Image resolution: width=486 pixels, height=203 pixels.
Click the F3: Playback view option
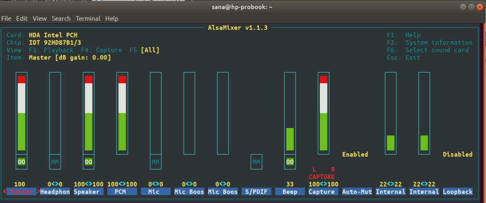(51, 50)
